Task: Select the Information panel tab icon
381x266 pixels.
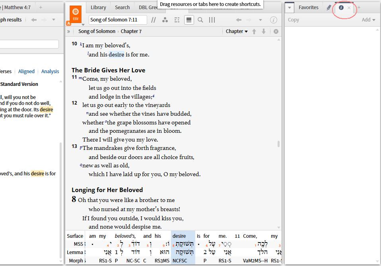Action: click(341, 8)
